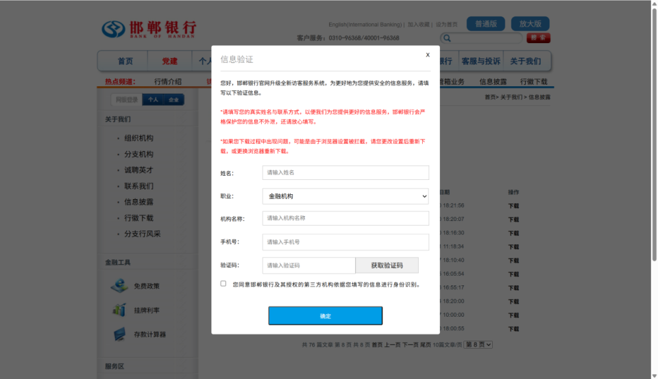Open 联系我们 in the sidebar
658x379 pixels.
138,186
